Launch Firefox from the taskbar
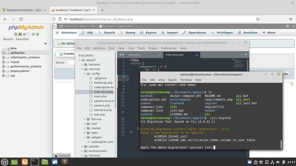The height and width of the screenshot is (166, 296). pyautogui.click(x=25, y=162)
